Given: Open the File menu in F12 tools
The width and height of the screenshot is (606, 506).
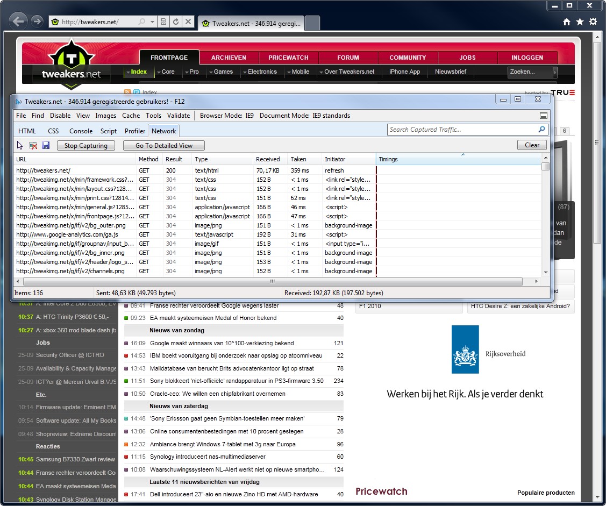Looking at the screenshot, I should point(21,116).
